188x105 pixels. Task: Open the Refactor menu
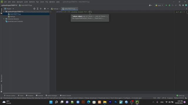[32, 2]
